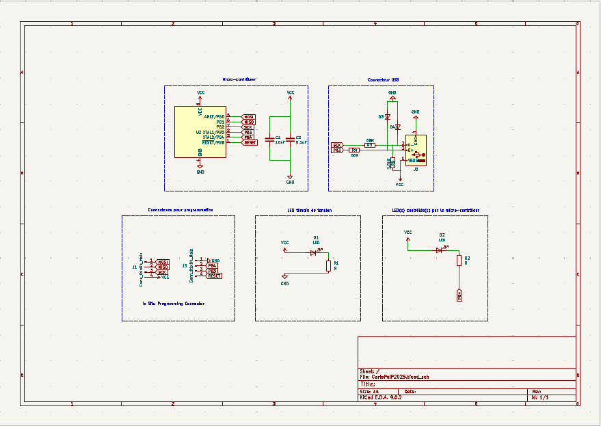The height and width of the screenshot is (426, 601).
Task: Click the Title field in title block
Action: pyautogui.click(x=368, y=384)
